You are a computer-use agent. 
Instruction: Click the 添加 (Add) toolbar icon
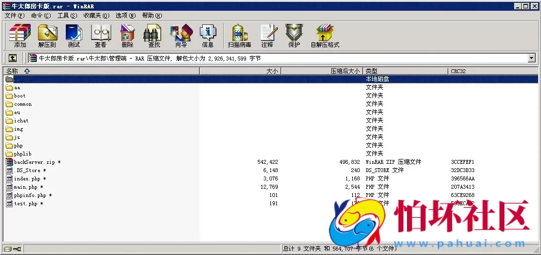tap(20, 36)
